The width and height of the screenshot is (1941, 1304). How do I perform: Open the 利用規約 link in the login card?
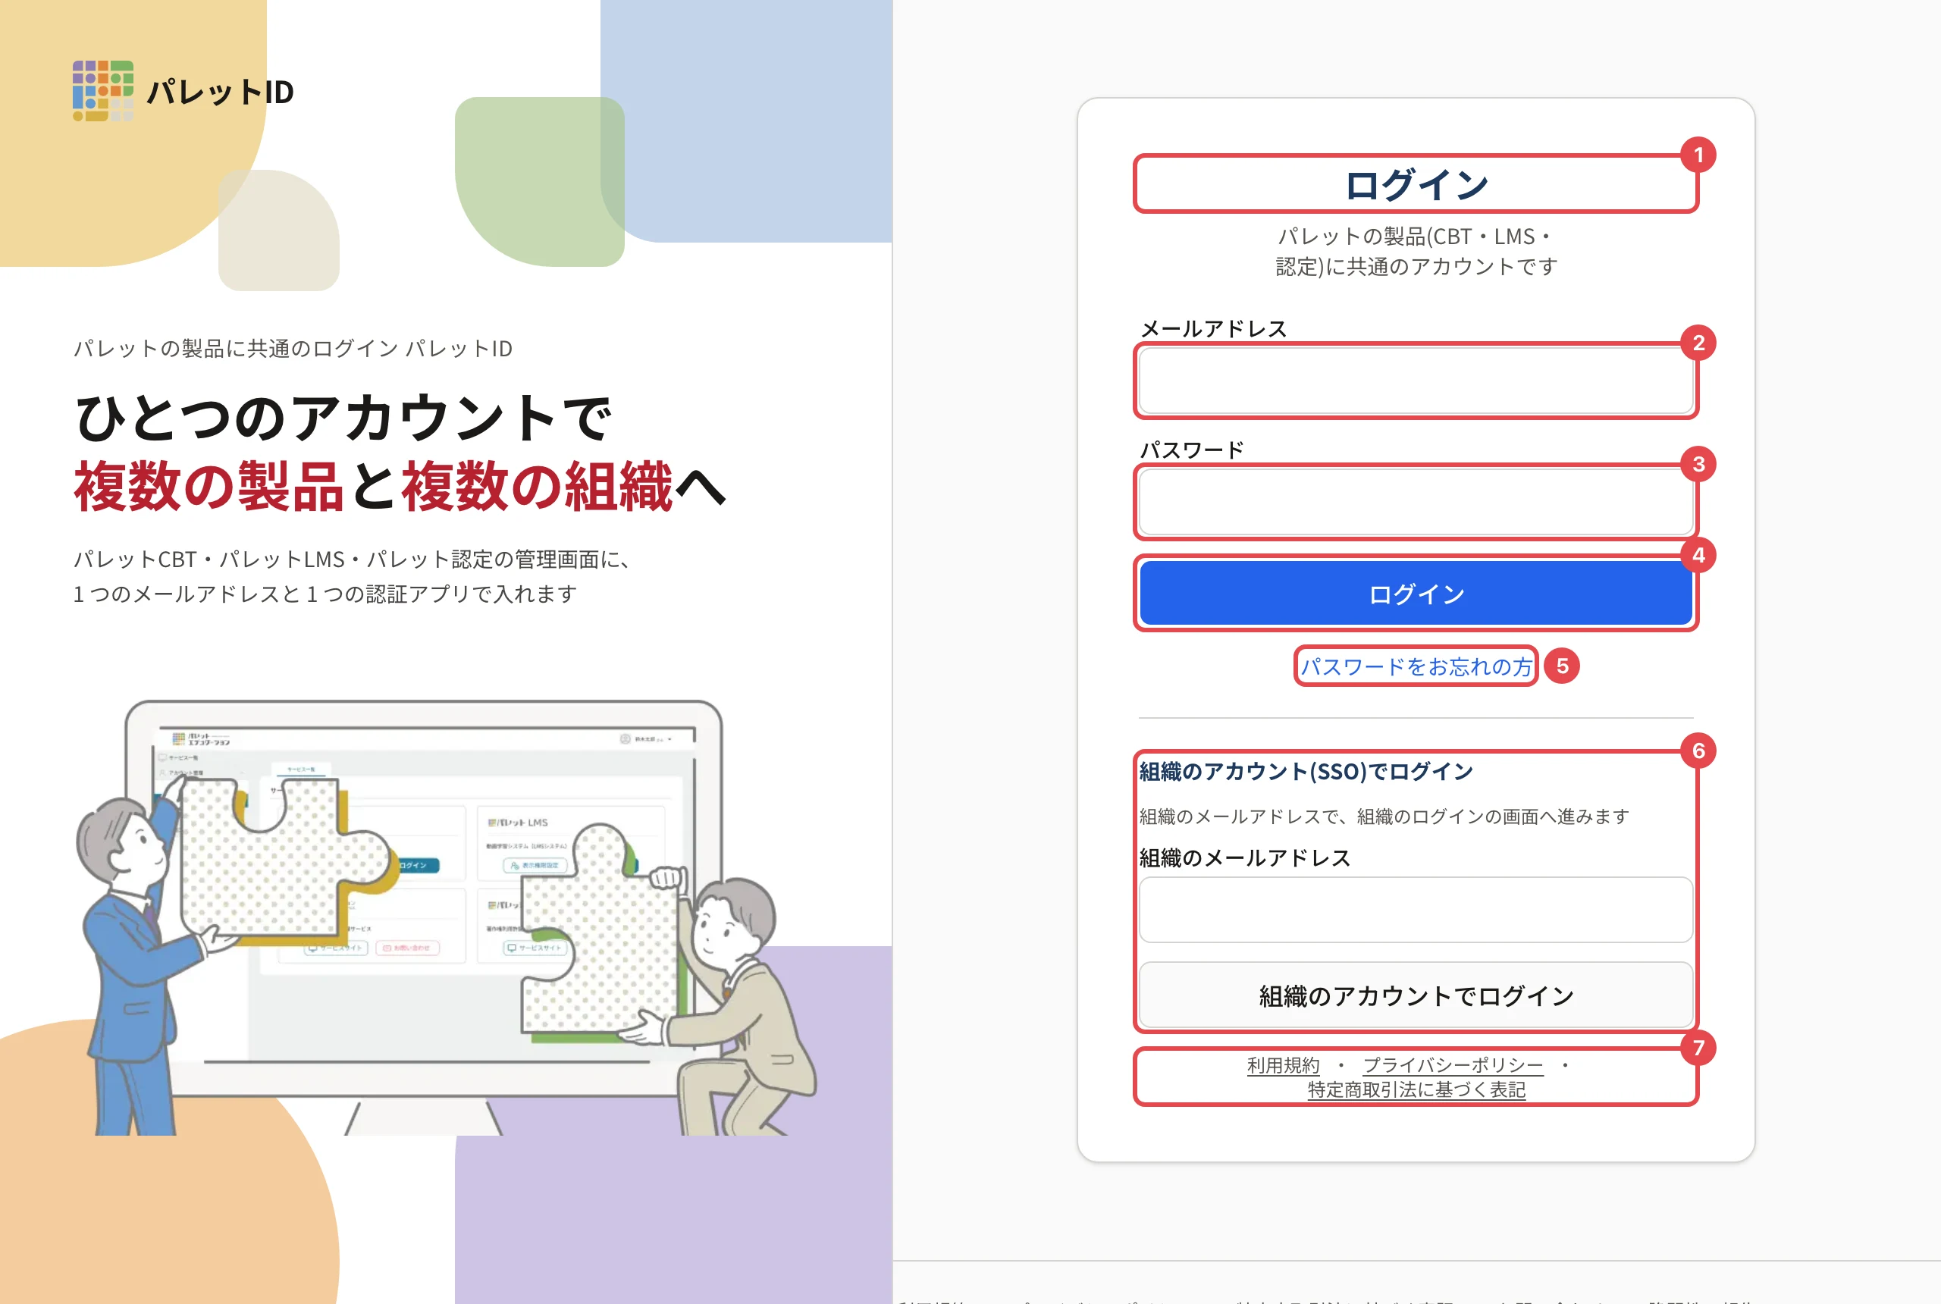(1282, 1064)
